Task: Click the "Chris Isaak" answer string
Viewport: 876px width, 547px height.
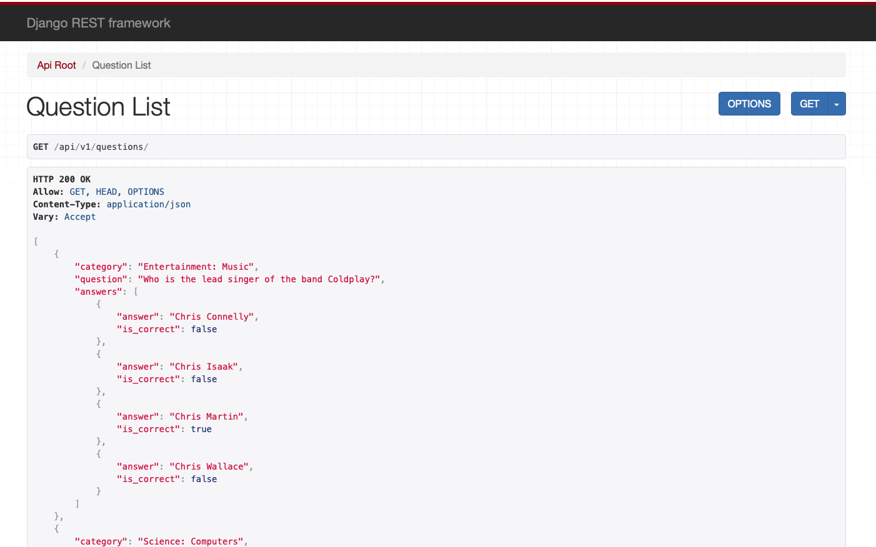Action: pos(204,367)
